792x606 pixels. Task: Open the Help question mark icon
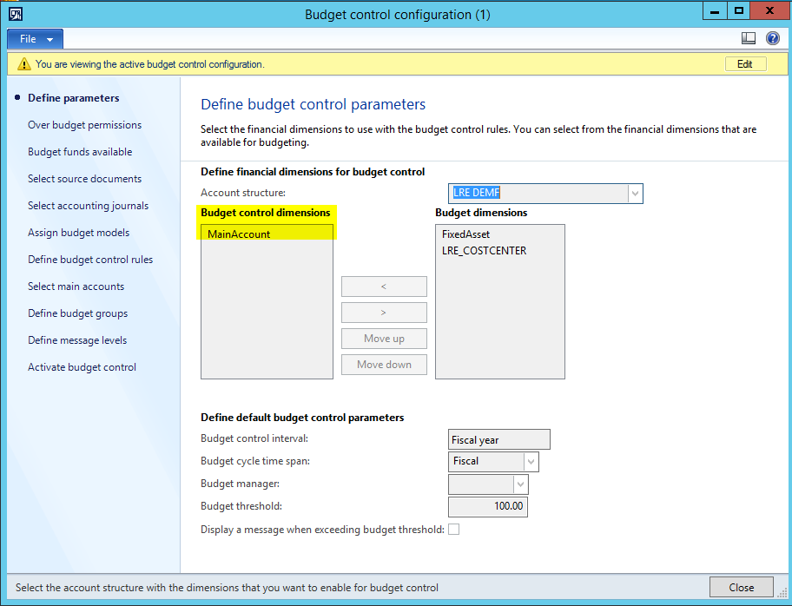click(x=772, y=38)
